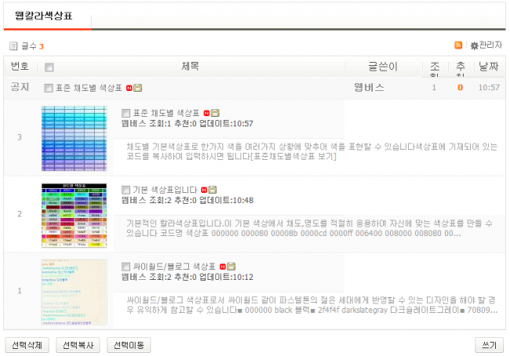The width and height of the screenshot is (510, 356).
Task: Click the disk icon next to 기본 색상표입니다
Action: 213,190
